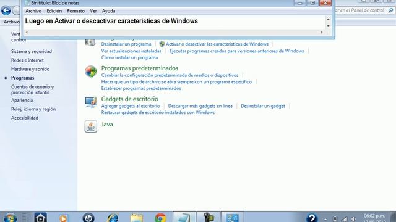This screenshot has width=396, height=222.
Task: Click Notepad vertical scrollbar up arrow
Action: coord(328,19)
